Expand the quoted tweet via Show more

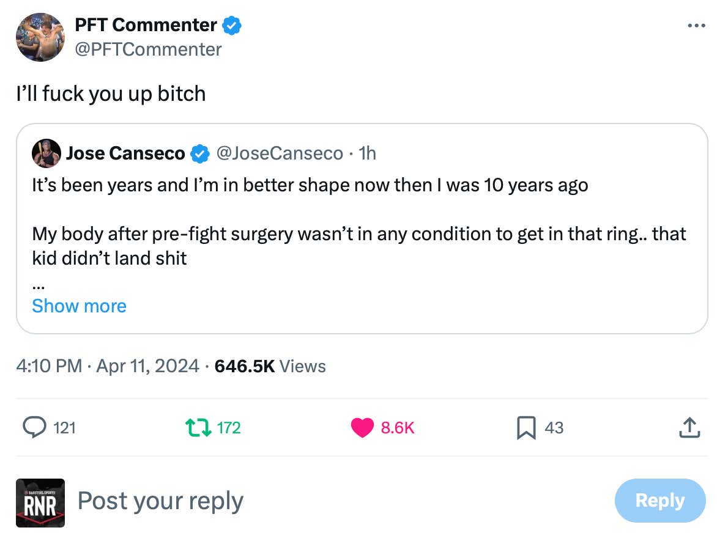pyautogui.click(x=79, y=306)
